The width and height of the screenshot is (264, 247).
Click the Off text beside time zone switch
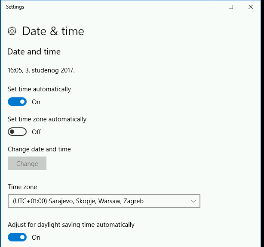tap(36, 132)
